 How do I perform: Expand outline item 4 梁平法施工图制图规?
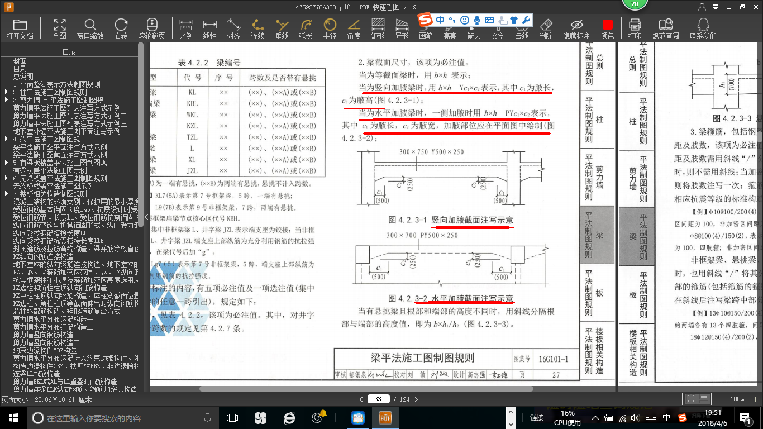pyautogui.click(x=6, y=139)
